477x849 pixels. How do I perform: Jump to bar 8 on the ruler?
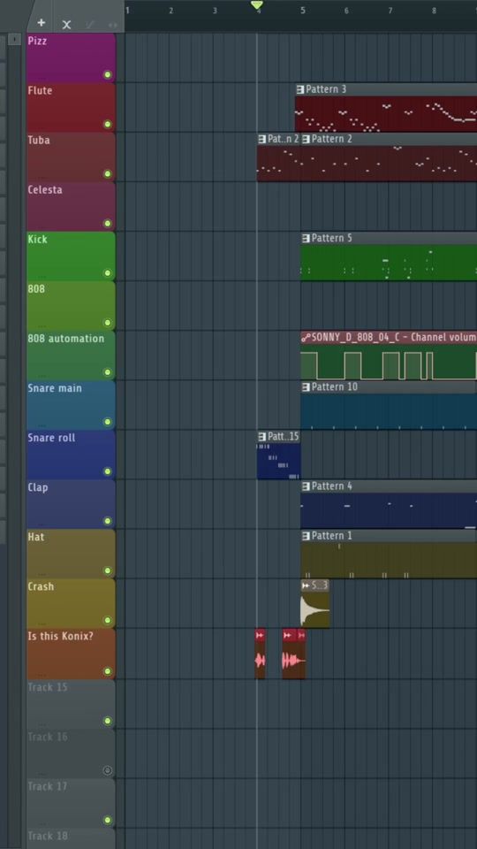[x=435, y=11]
